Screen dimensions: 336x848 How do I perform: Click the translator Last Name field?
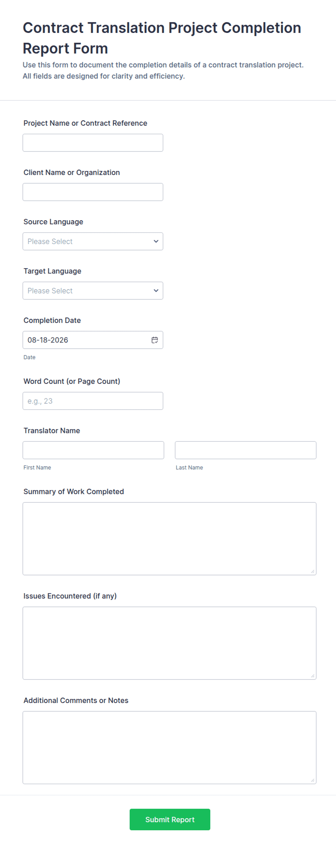coord(246,450)
